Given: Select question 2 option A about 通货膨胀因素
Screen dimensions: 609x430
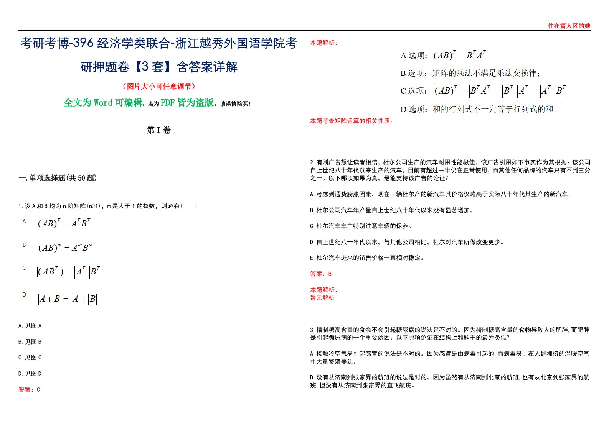Looking at the screenshot, I should pyautogui.click(x=442, y=194).
